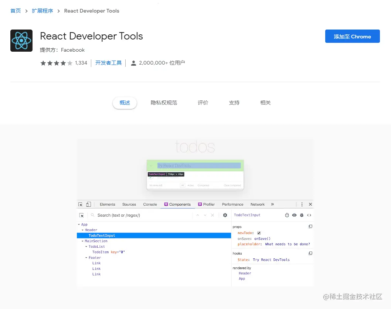Open Components settings gear icon
The image size is (391, 309).
[225, 215]
